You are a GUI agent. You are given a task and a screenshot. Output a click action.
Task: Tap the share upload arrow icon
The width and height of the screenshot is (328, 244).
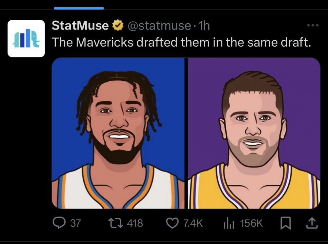(x=312, y=223)
